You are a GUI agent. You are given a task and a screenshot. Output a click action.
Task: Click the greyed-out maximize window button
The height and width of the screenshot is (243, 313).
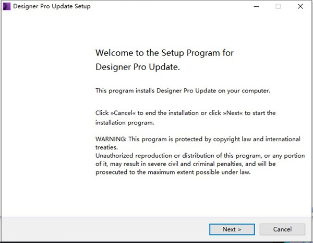278,6
